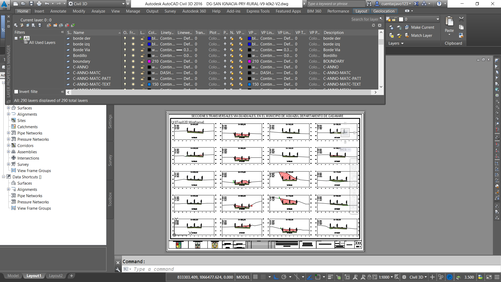This screenshot has height=282, width=501.
Task: Lock the Bordillo layer
Action: (142, 56)
